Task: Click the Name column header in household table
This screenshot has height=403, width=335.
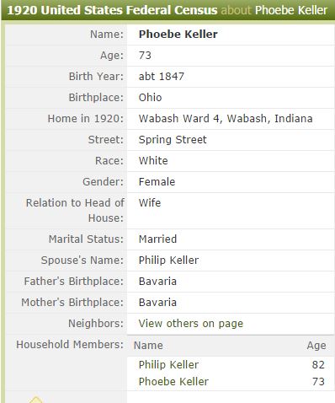Action: [x=148, y=346]
